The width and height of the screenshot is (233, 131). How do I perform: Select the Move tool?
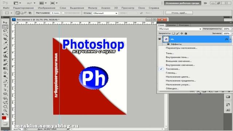point(5,23)
